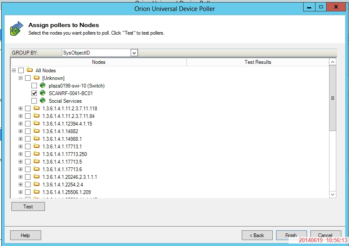Click folder icon of 1.3.6.1.4.1.12394.4.1.15

[x=36, y=123]
